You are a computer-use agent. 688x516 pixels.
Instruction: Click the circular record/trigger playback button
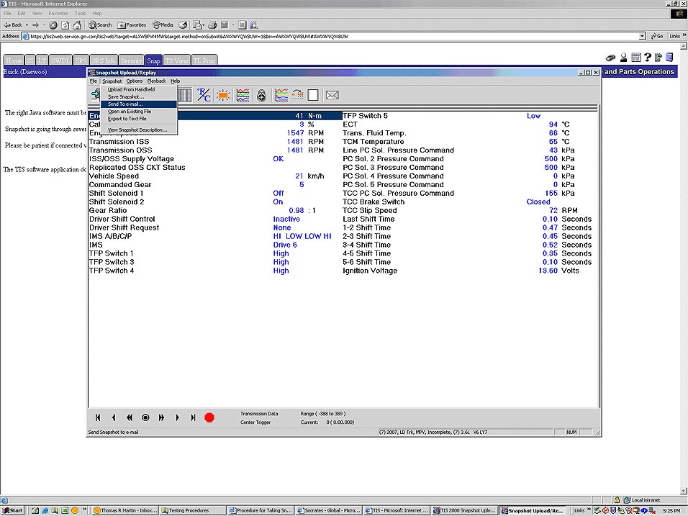(145, 417)
